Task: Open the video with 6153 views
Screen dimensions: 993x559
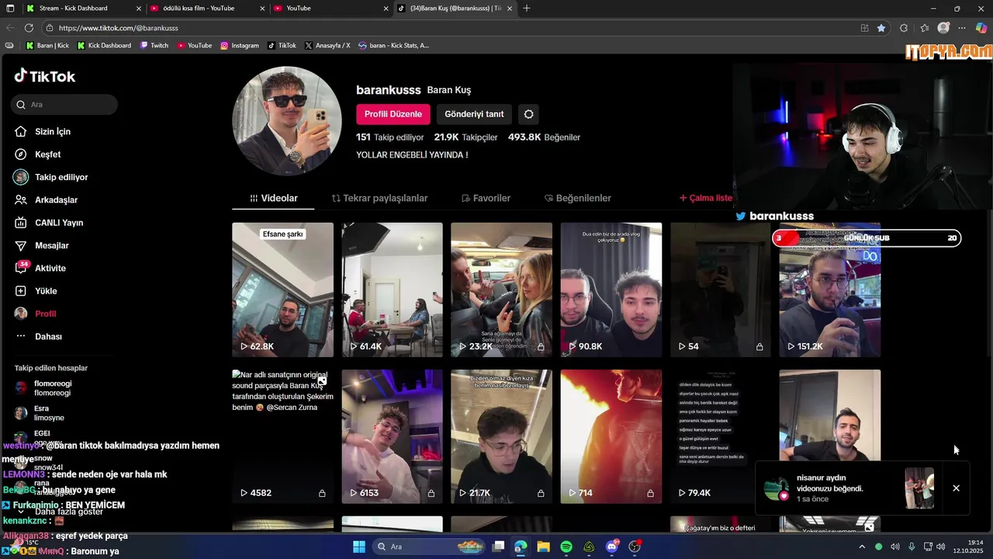Action: (393, 436)
